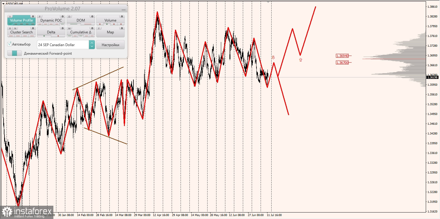Click the 29 Mar 00:00 time label

pyautogui.click(x=142, y=215)
